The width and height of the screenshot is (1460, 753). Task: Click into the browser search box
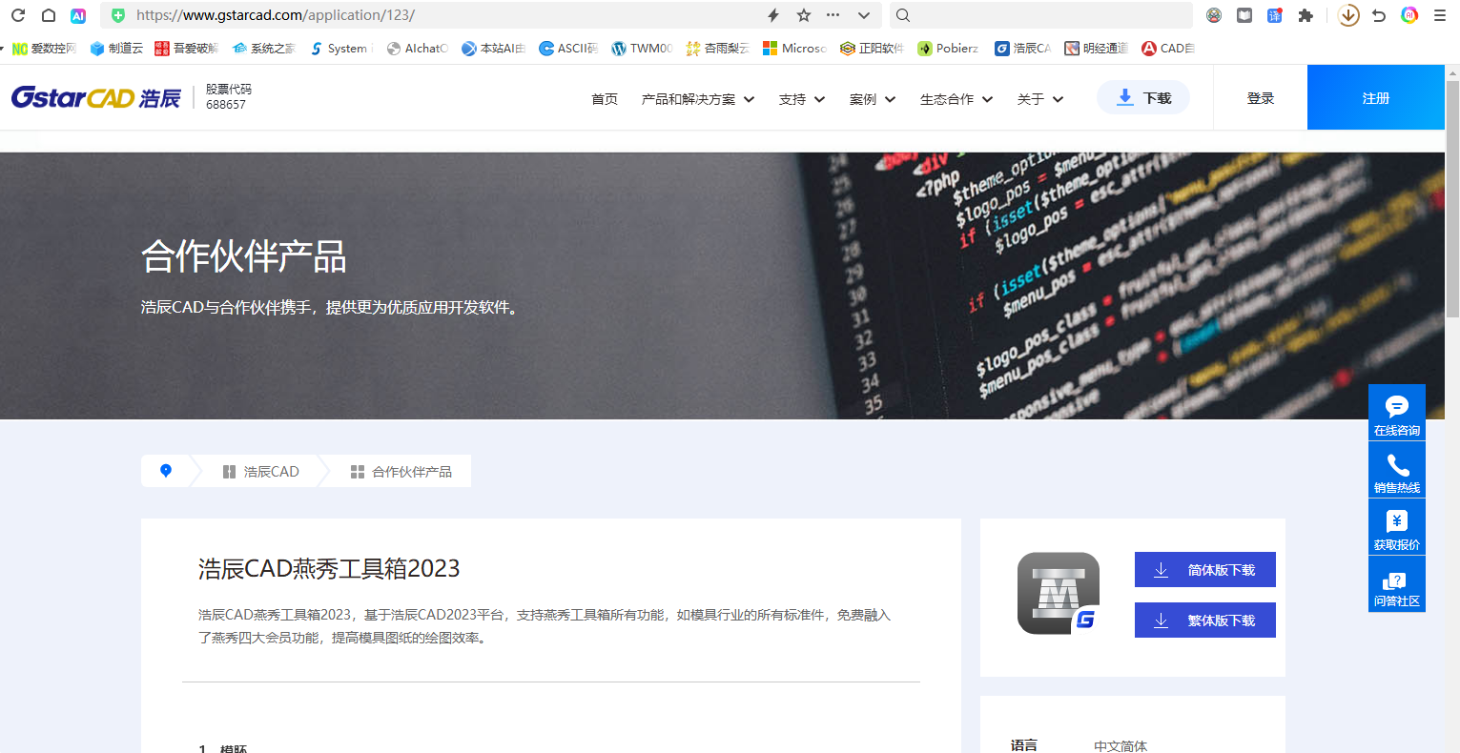tap(1041, 15)
